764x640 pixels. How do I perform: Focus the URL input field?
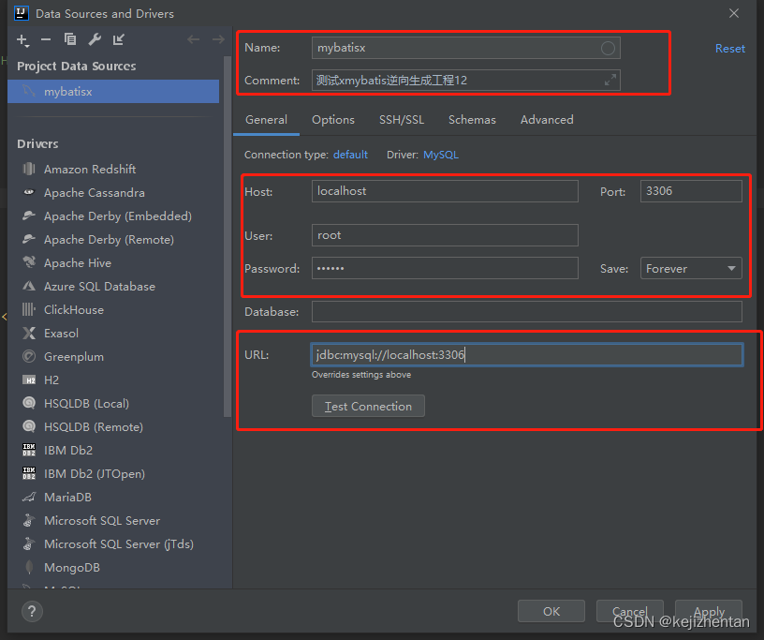(527, 354)
